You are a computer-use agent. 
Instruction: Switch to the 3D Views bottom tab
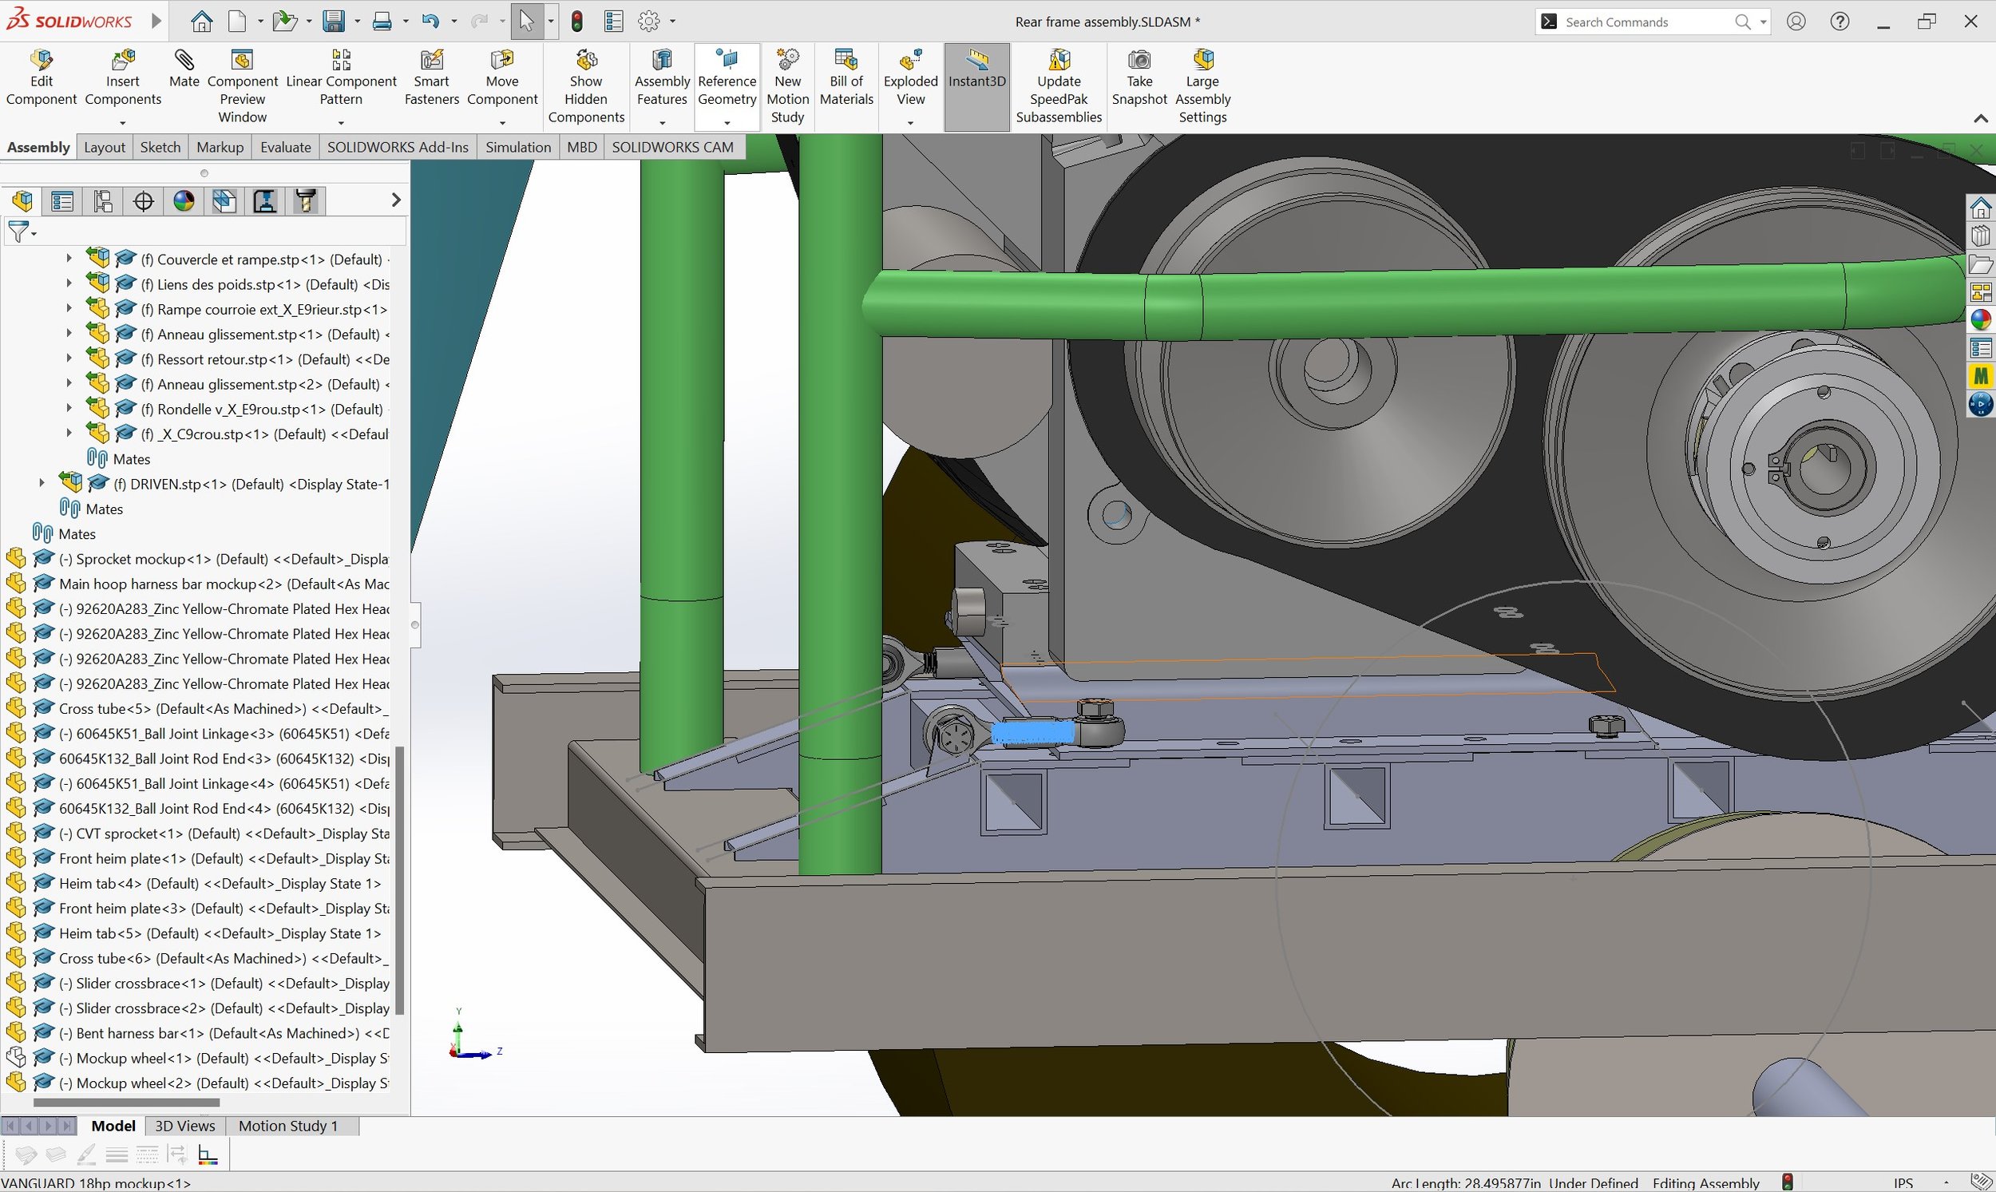184,1127
